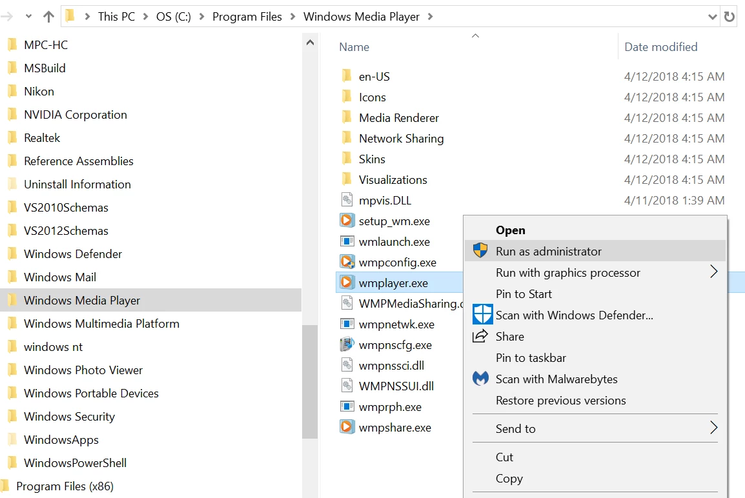745x498 pixels.
Task: Click the setup_wm.exe icon
Action: click(x=347, y=221)
